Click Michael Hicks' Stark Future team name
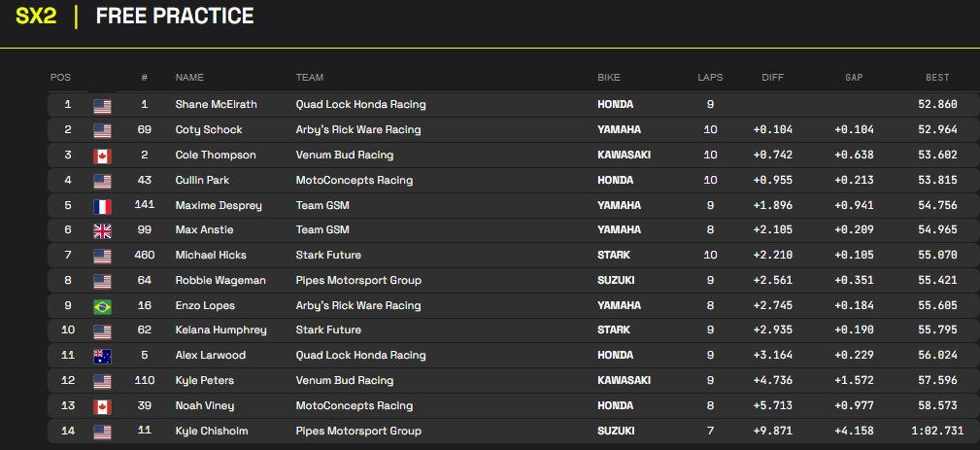Screen dimensions: 980x450 coord(328,256)
